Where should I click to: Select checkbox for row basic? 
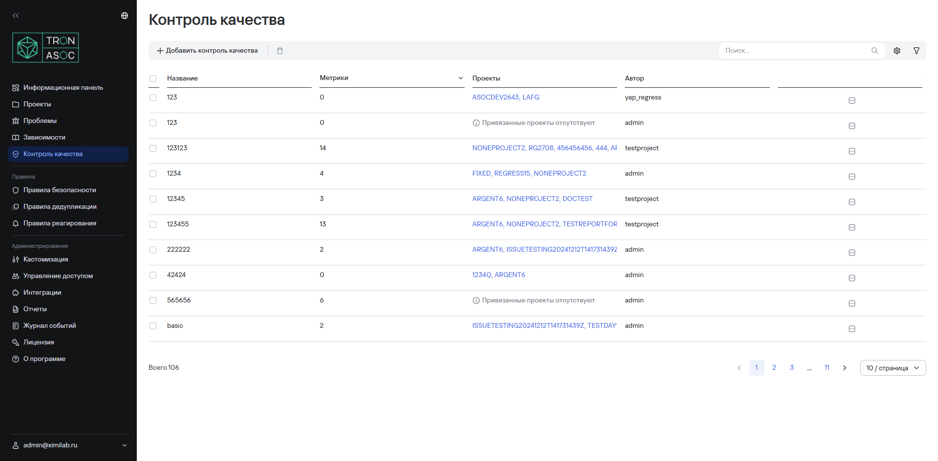[153, 326]
